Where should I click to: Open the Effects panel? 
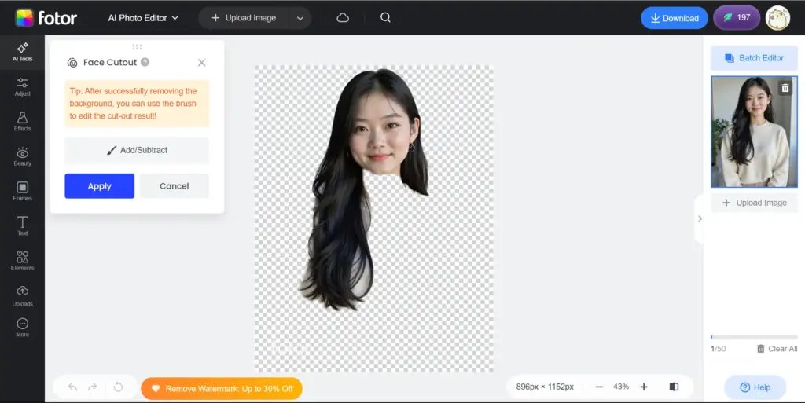22,122
